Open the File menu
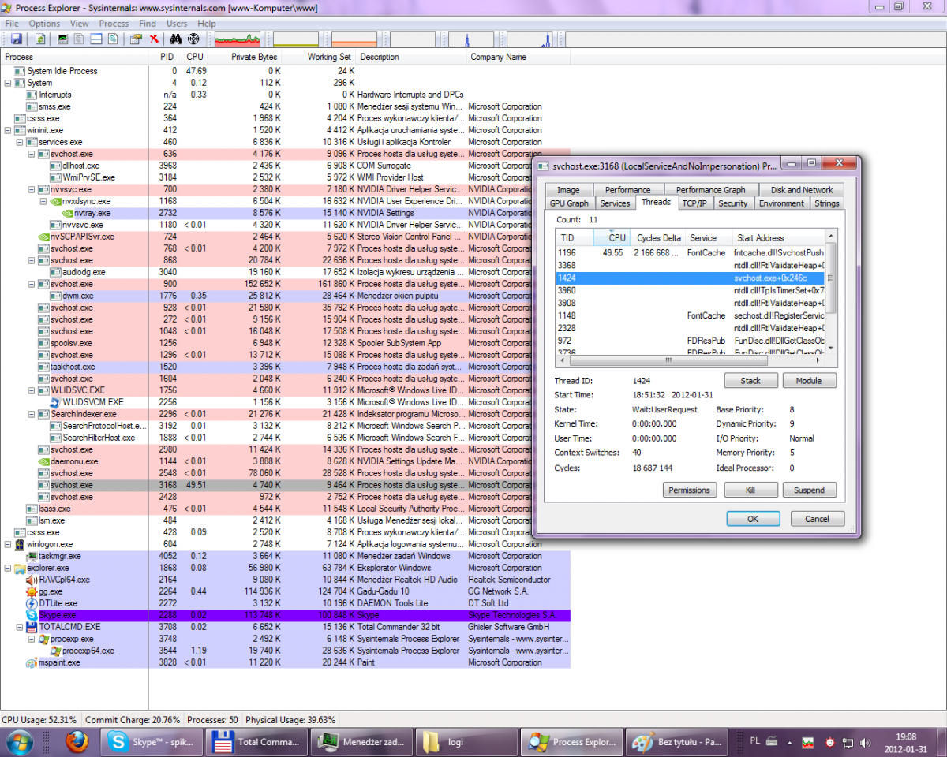This screenshot has width=947, height=757. click(12, 24)
